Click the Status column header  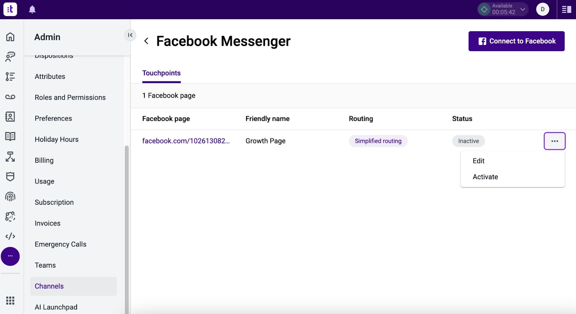[462, 119]
